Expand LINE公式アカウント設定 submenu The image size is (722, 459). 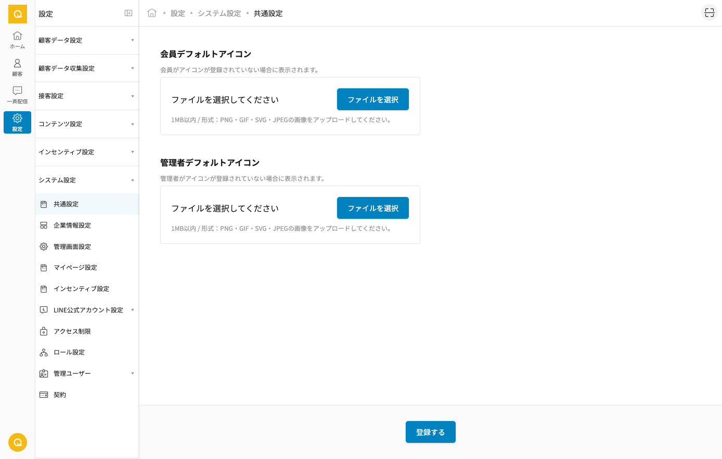(x=133, y=310)
